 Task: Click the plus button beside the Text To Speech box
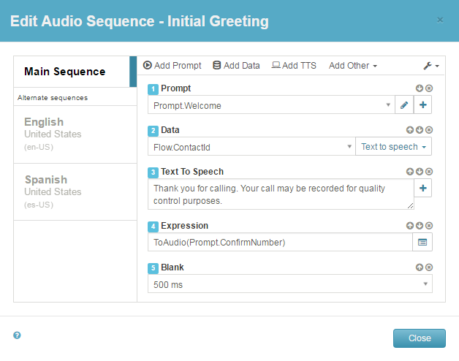click(x=423, y=189)
